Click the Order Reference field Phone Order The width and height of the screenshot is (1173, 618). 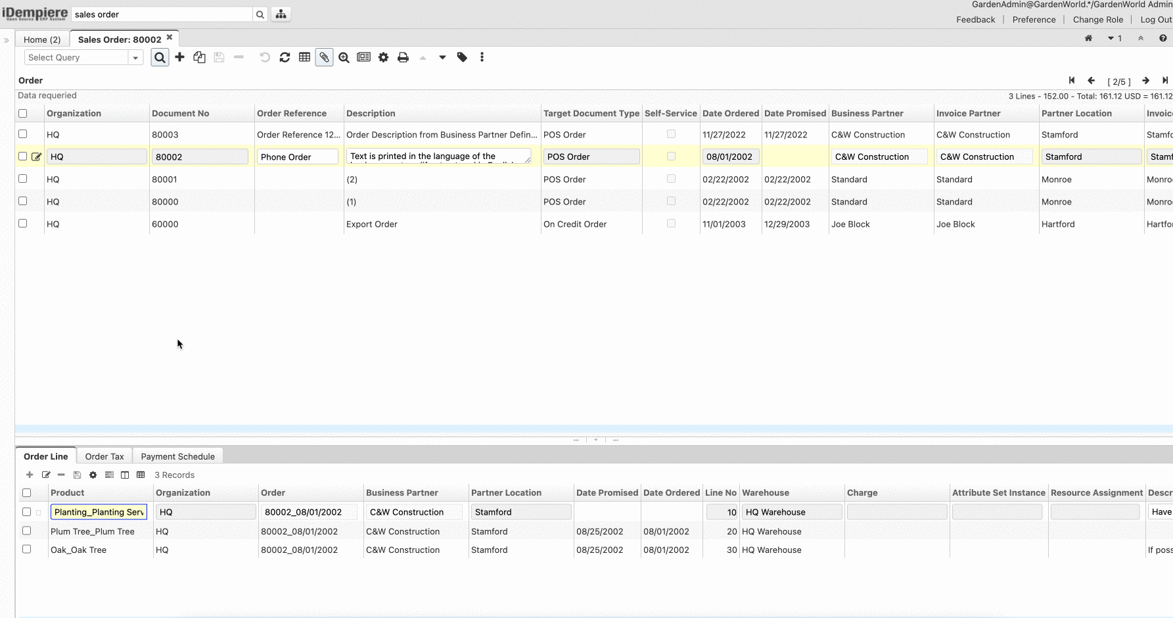(297, 156)
